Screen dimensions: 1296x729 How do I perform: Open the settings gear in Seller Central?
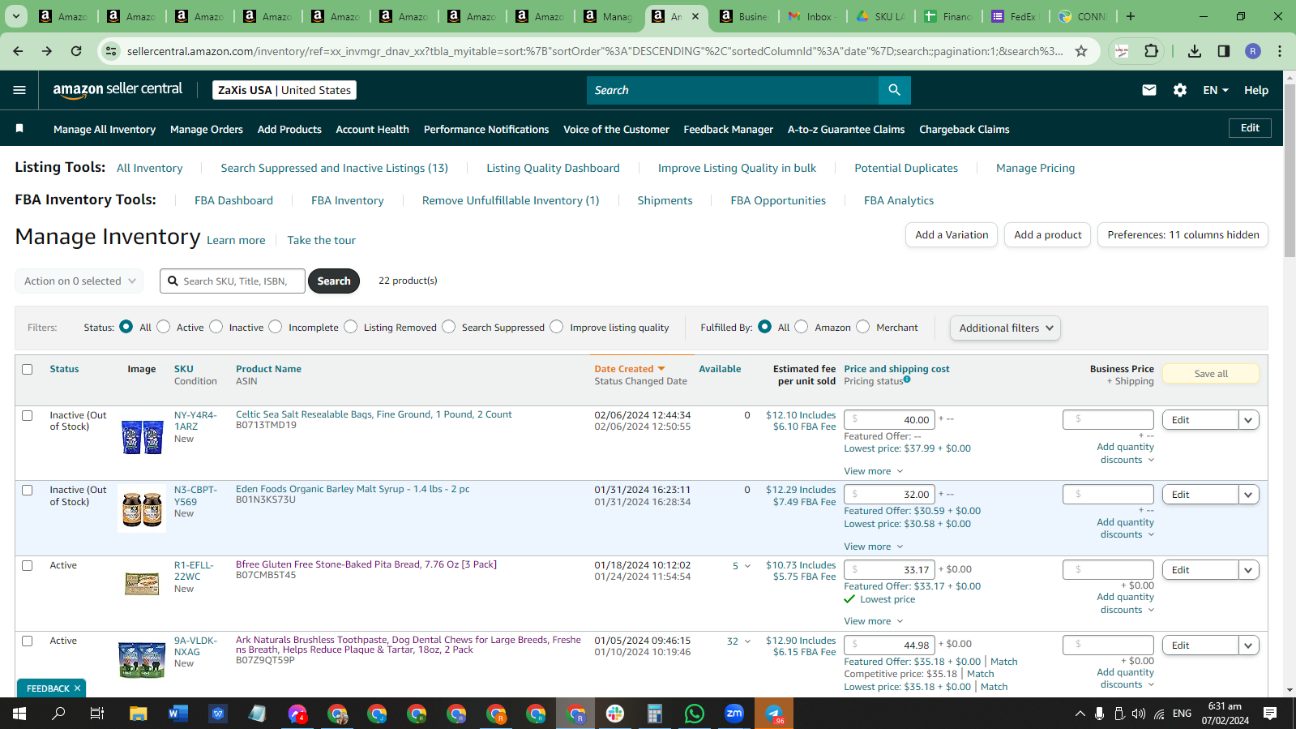coord(1180,90)
